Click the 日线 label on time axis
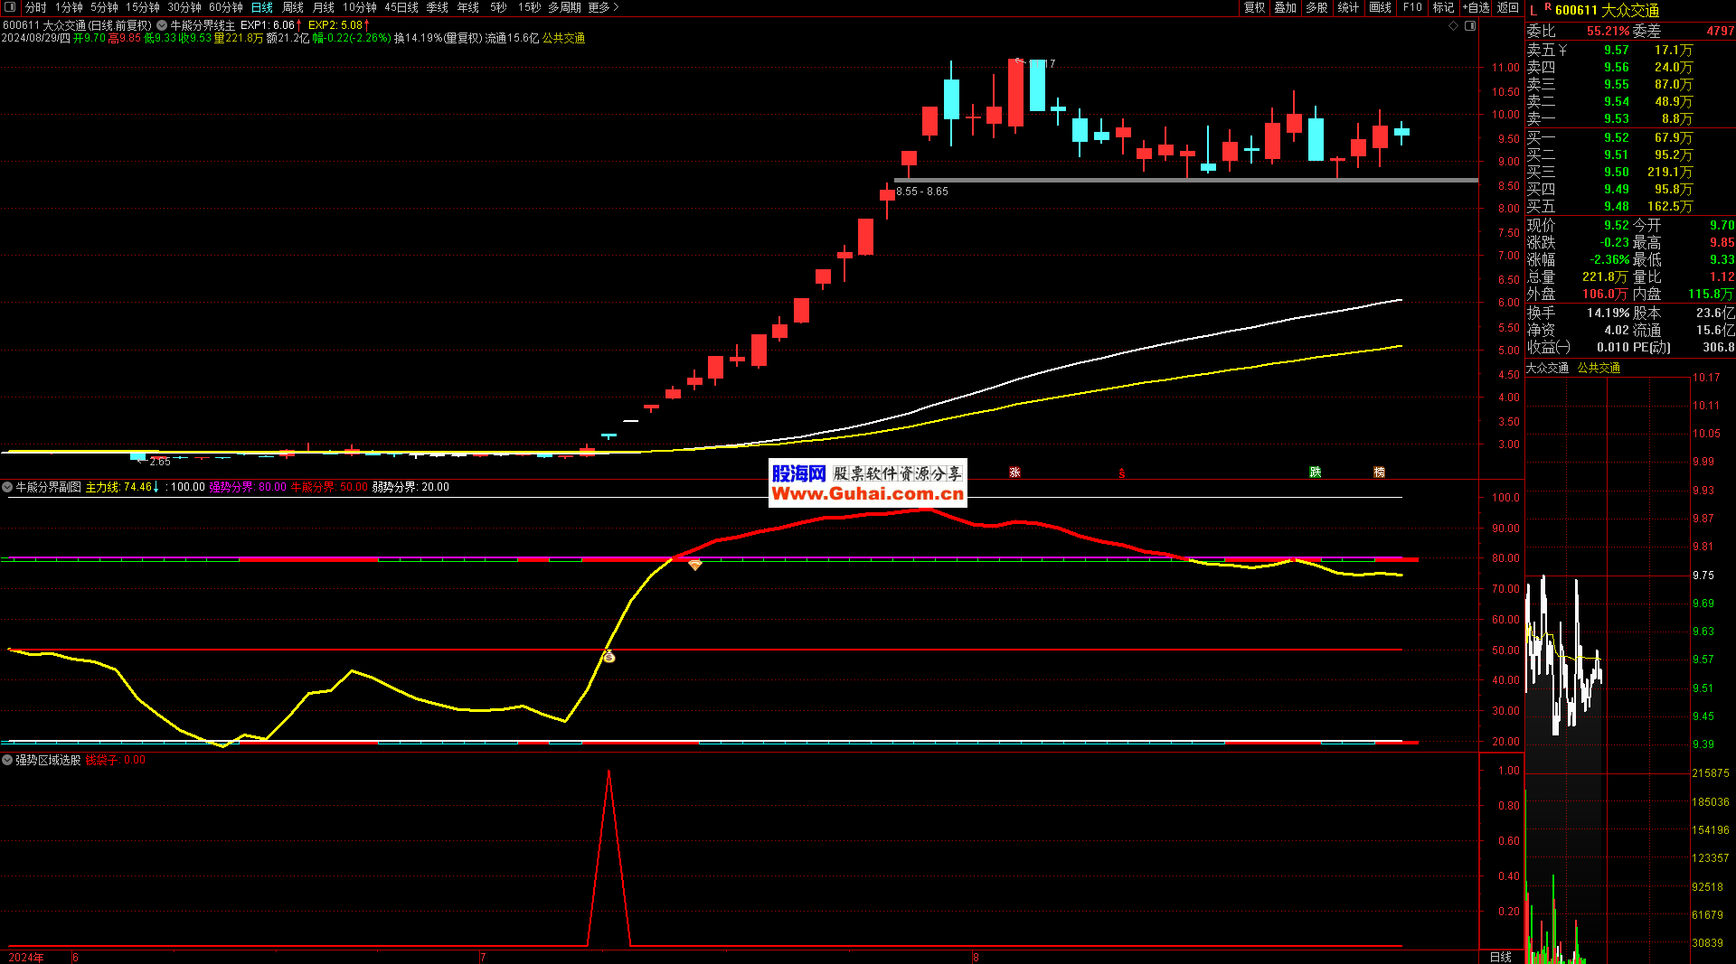The height and width of the screenshot is (964, 1736). click(1501, 957)
